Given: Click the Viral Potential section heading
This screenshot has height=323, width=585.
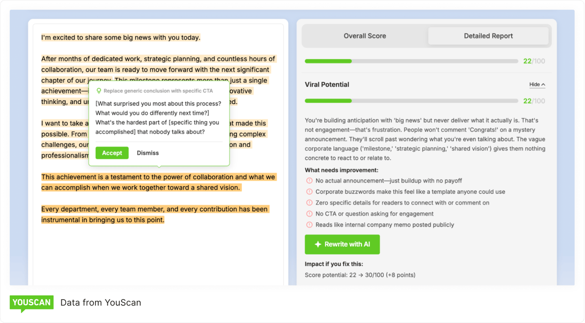Looking at the screenshot, I should tap(327, 85).
